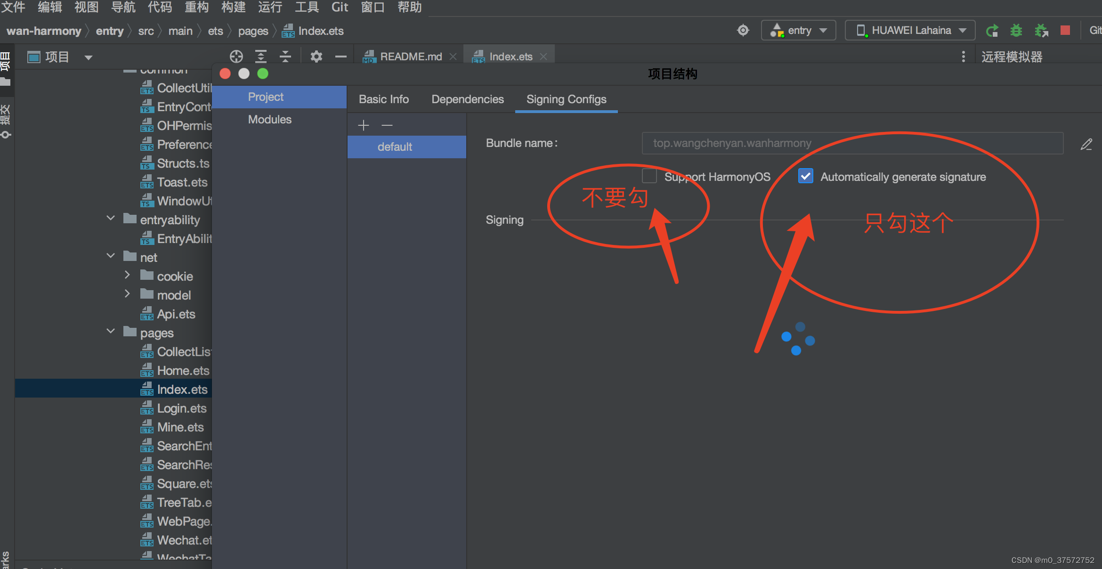This screenshot has height=569, width=1102.
Task: Uncheck Automatically generate signature
Action: point(805,176)
